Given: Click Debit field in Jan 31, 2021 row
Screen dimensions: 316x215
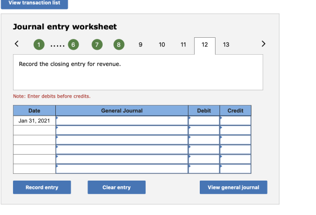Looking at the screenshot, I should click(204, 121).
